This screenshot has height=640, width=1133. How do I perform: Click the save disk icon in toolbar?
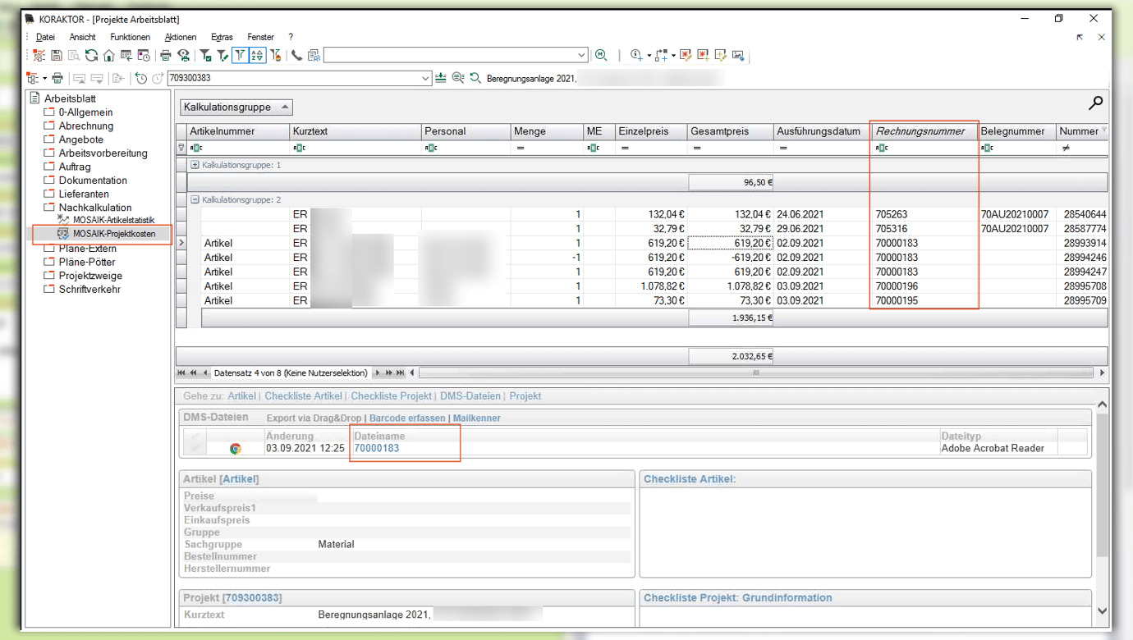[x=57, y=56]
